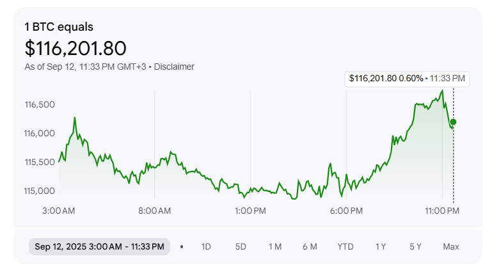Click the 8:00 AM time axis label
The image size is (492, 279).
pos(155,211)
